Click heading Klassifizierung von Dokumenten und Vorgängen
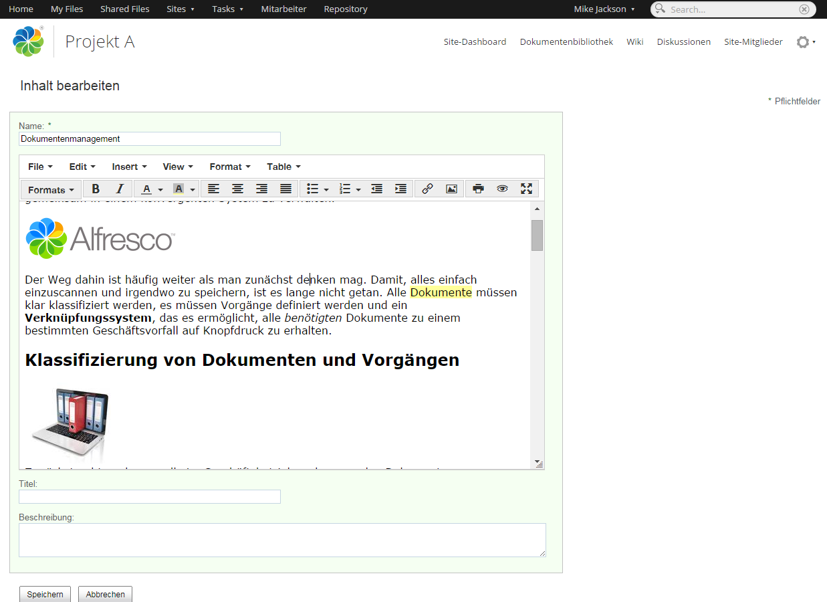The height and width of the screenshot is (602, 827). point(242,360)
